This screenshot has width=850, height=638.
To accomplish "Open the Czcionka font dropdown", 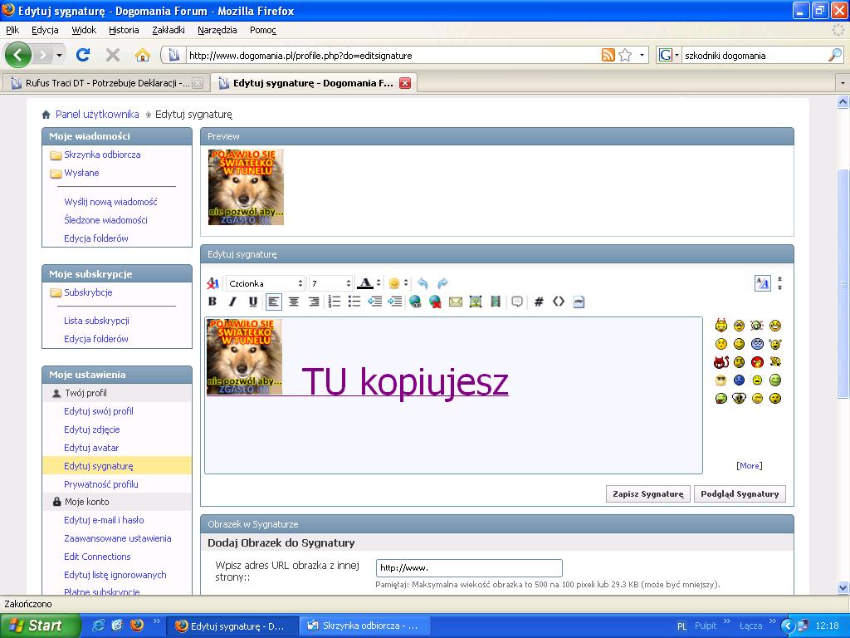I will tap(266, 283).
